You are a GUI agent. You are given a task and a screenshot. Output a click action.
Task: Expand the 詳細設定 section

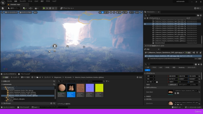click(145, 97)
